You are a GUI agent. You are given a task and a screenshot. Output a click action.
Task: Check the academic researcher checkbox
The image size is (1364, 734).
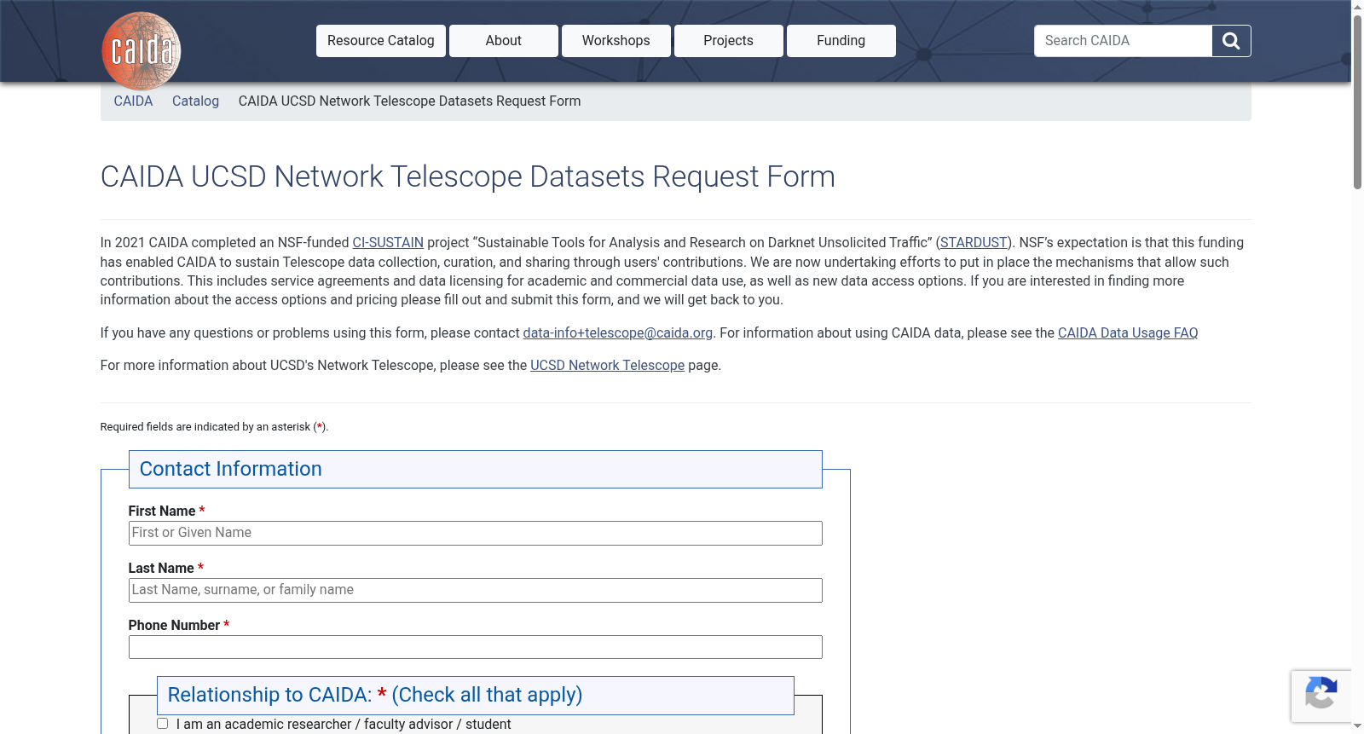(x=162, y=724)
